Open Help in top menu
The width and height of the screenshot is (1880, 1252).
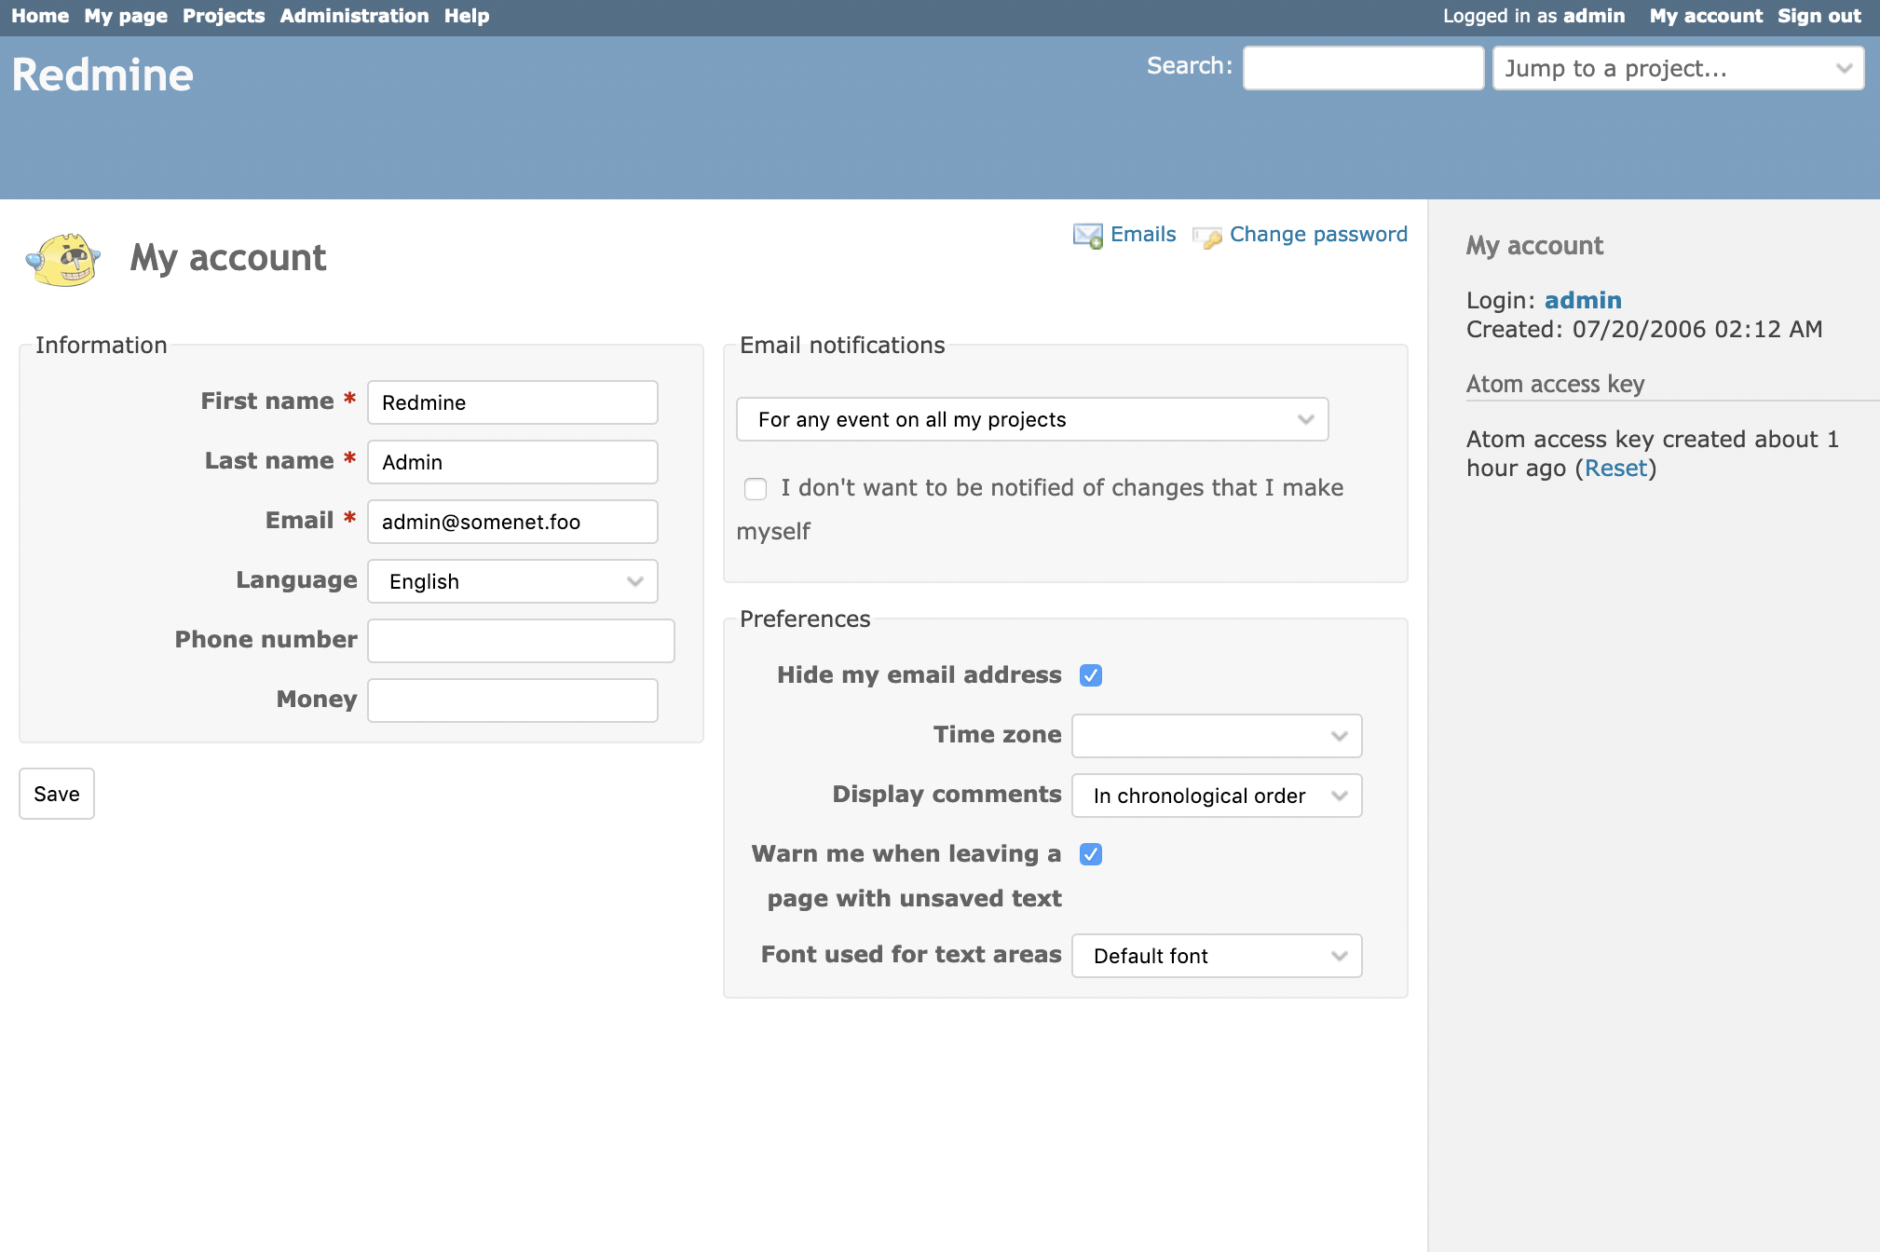point(466,16)
